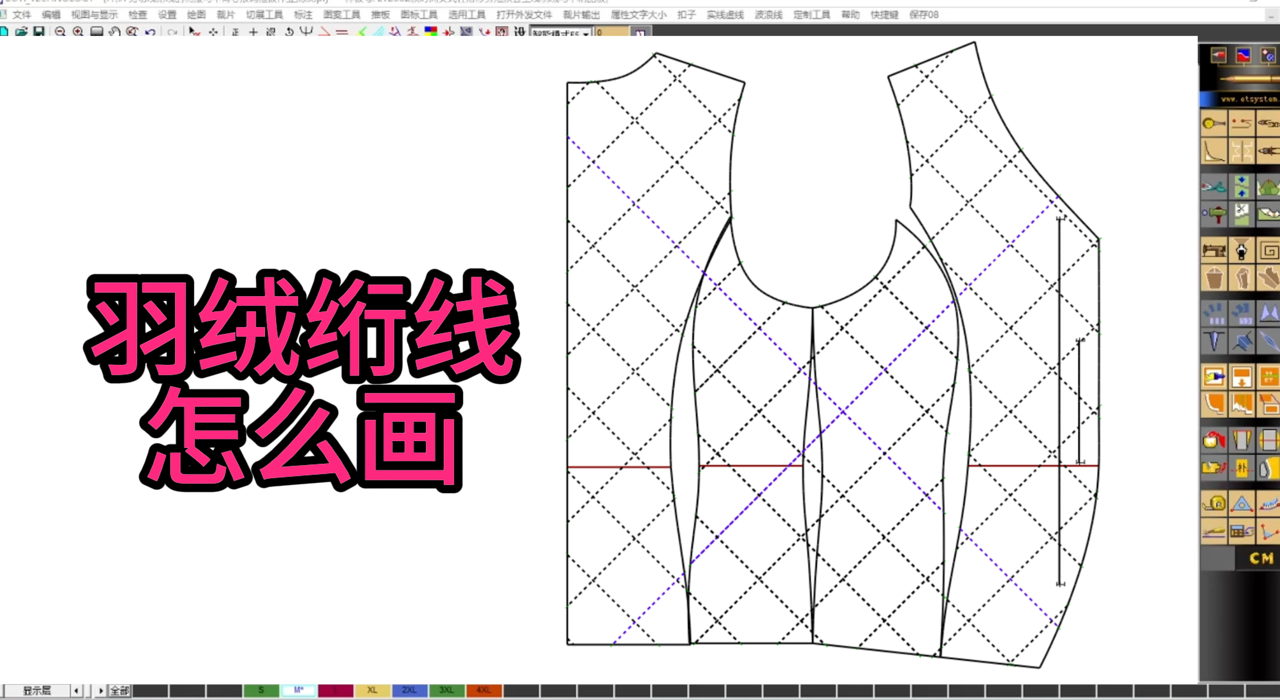Select the S size swatch
1280x700 pixels.
261,690
